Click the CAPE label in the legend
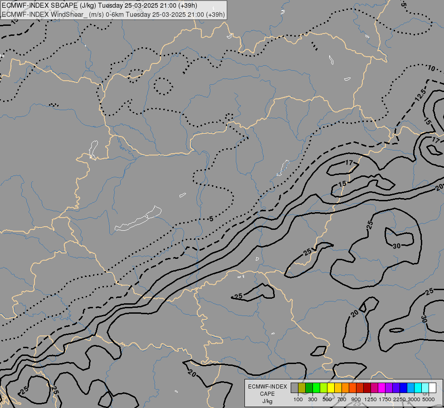Viewport: 444px width, 408px height. [267, 394]
